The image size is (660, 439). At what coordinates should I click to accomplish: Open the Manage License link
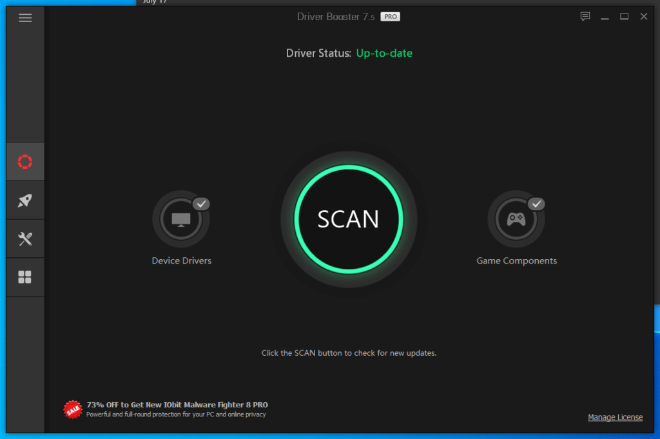[x=615, y=417]
